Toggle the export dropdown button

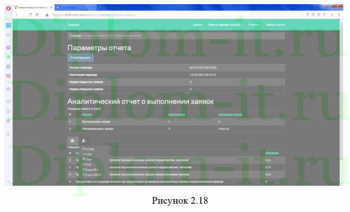coord(84,141)
